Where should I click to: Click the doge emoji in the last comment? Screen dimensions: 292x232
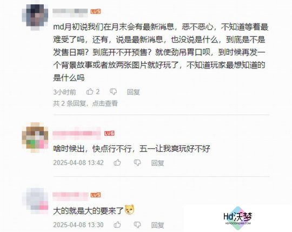[x=129, y=210]
